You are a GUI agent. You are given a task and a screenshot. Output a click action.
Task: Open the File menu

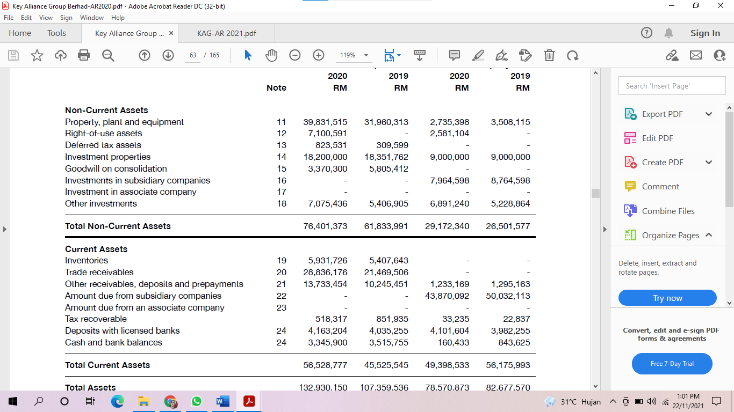tap(9, 18)
